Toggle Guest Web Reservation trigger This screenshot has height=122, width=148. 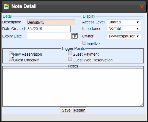click(70, 59)
